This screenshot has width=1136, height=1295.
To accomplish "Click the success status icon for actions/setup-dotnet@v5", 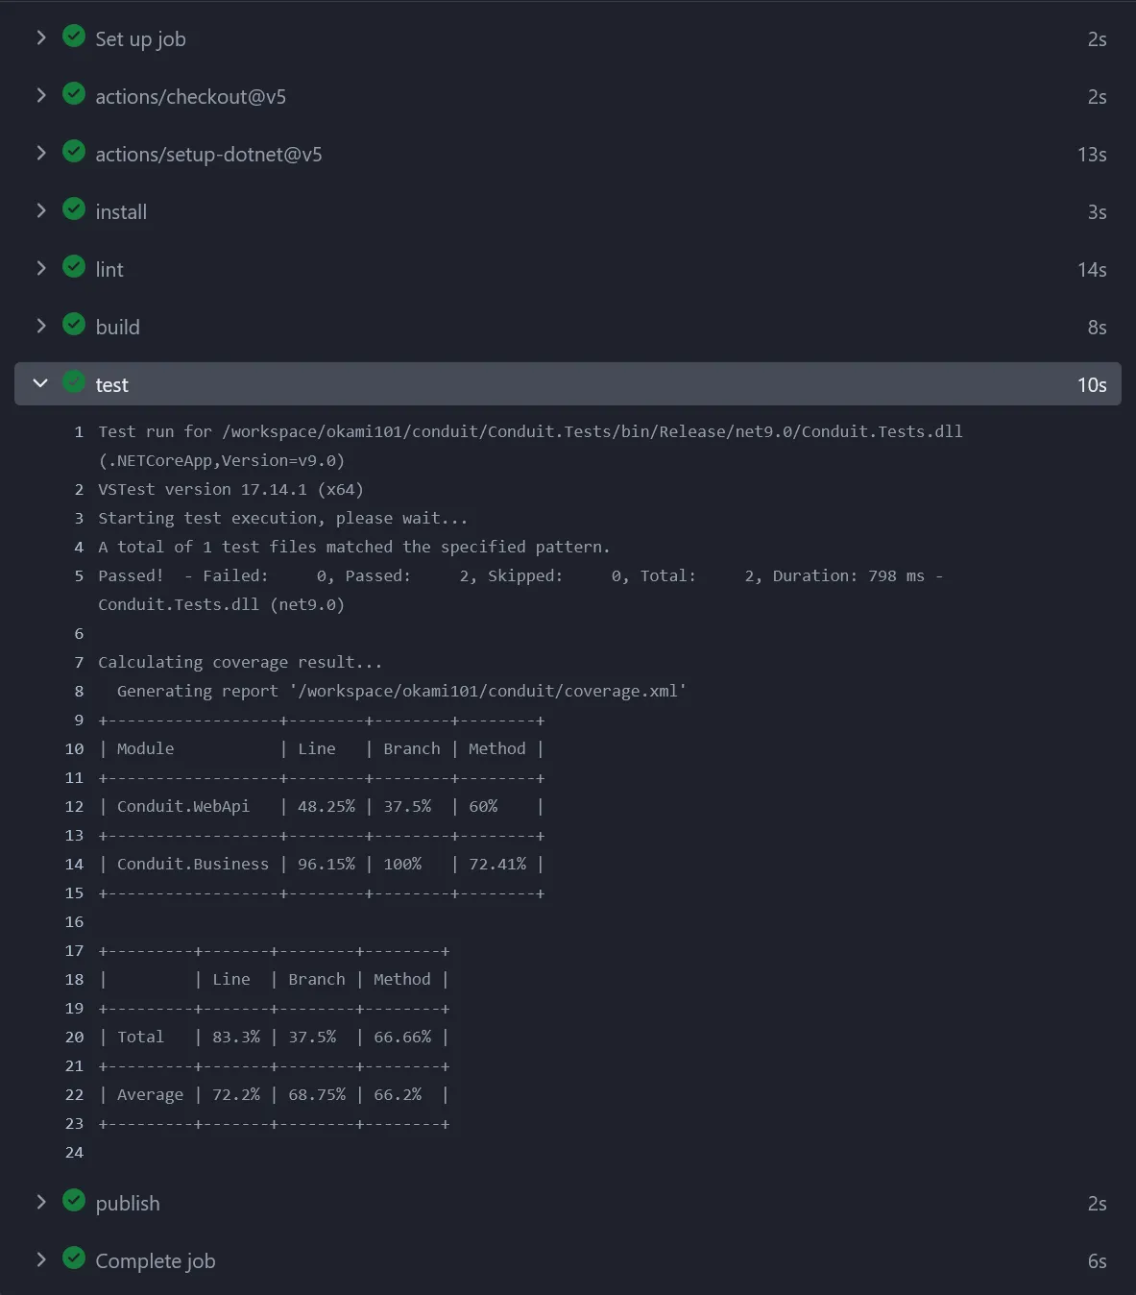I will click(74, 152).
